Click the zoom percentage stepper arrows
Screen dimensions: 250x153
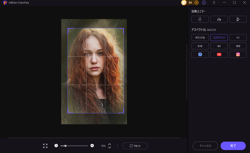(109, 146)
